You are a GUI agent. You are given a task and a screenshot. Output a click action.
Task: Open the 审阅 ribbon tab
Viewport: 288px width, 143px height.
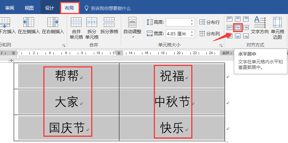(10, 8)
